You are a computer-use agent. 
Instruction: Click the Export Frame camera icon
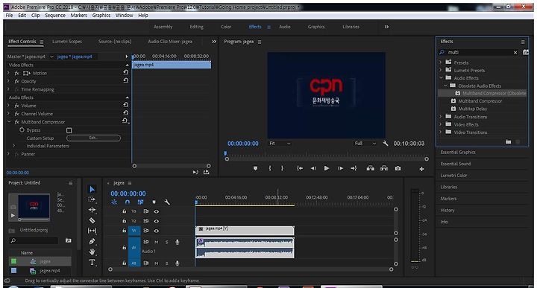click(398, 168)
